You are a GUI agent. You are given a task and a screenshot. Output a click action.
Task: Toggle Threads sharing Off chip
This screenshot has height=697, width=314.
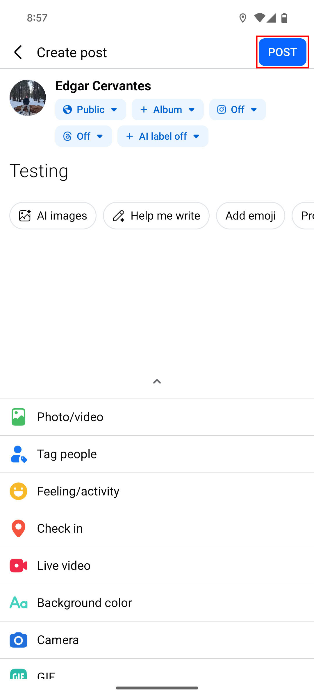click(83, 136)
